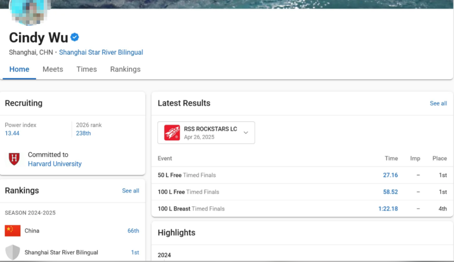Open the Times tab
Screen dimensions: 454x262
[x=87, y=69]
